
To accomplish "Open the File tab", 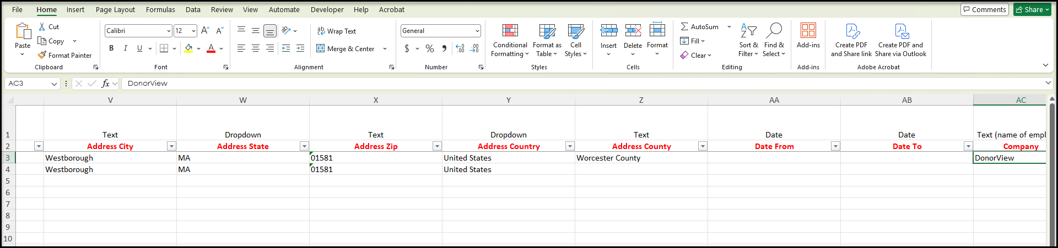I will coord(17,9).
